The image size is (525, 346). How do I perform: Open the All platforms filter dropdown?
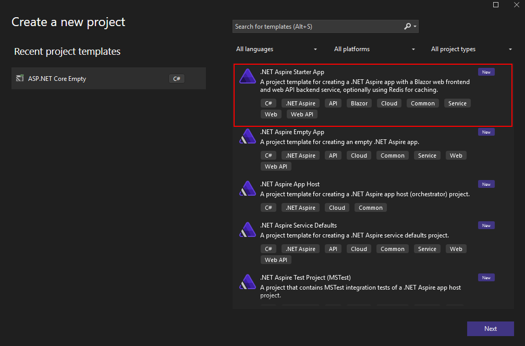(x=374, y=49)
